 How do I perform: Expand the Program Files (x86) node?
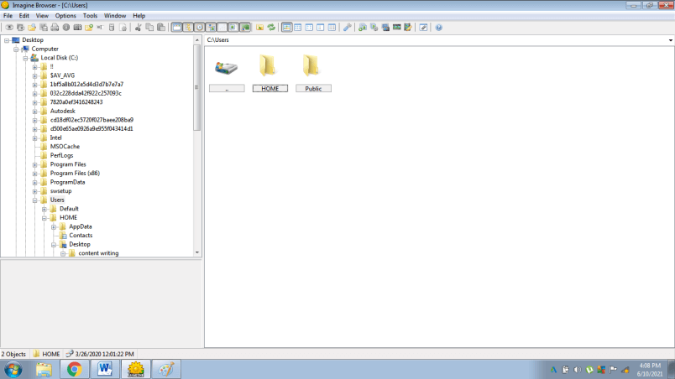click(x=35, y=174)
